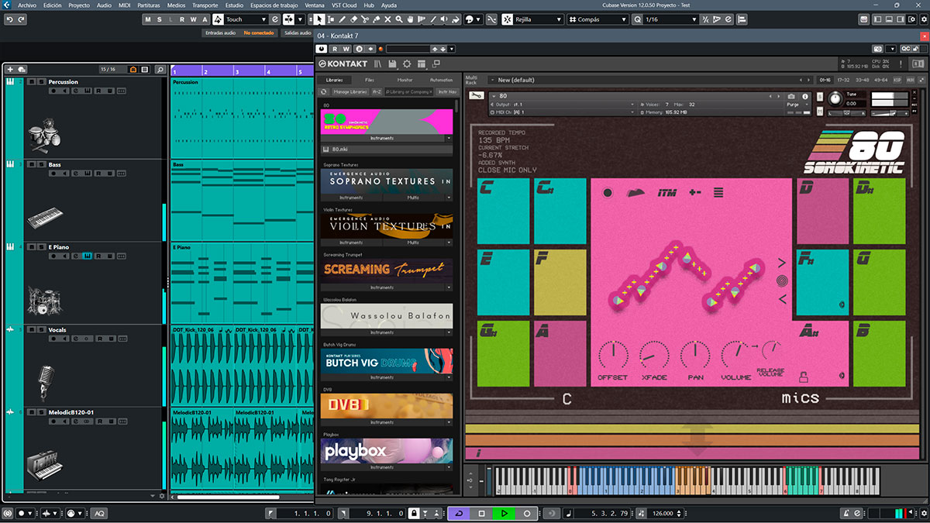Click Kontakt save floppy disk icon
This screenshot has width=930, height=523.
tap(392, 64)
